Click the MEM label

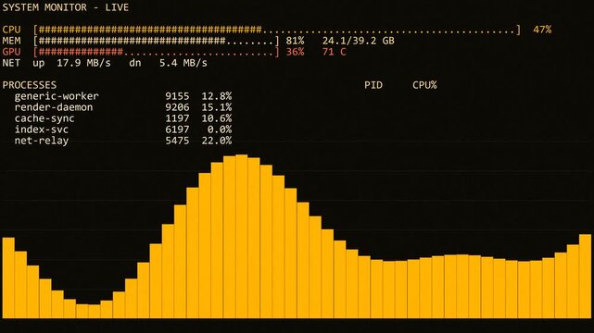[x=11, y=41]
